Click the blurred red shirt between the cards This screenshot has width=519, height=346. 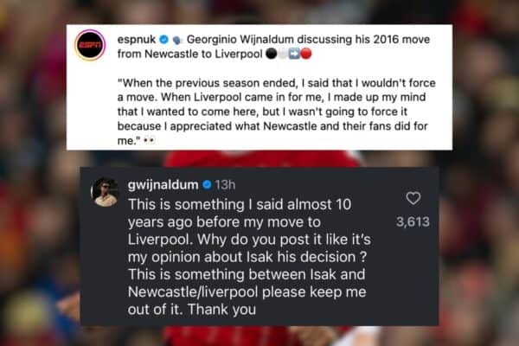coord(261,158)
